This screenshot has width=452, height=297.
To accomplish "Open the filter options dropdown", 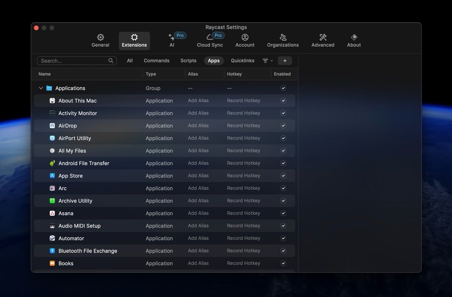I will [267, 61].
